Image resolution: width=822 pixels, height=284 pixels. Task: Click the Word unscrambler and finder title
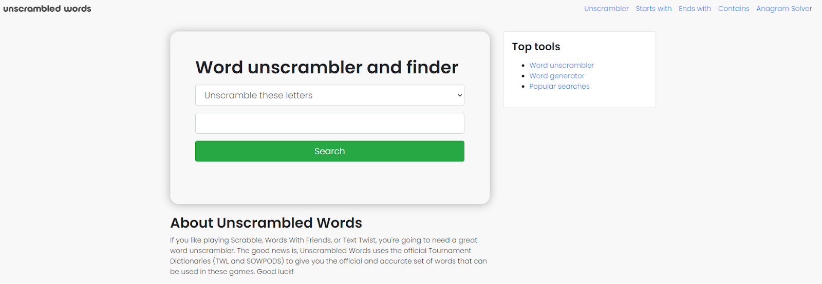coord(327,67)
